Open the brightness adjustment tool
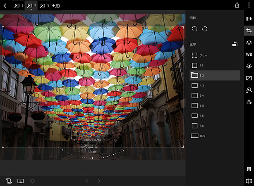The width and height of the screenshot is (254, 186). point(249,66)
